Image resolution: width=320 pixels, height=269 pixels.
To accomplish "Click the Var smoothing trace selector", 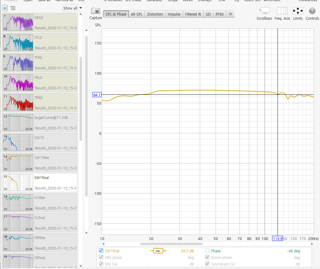I will (x=158, y=251).
